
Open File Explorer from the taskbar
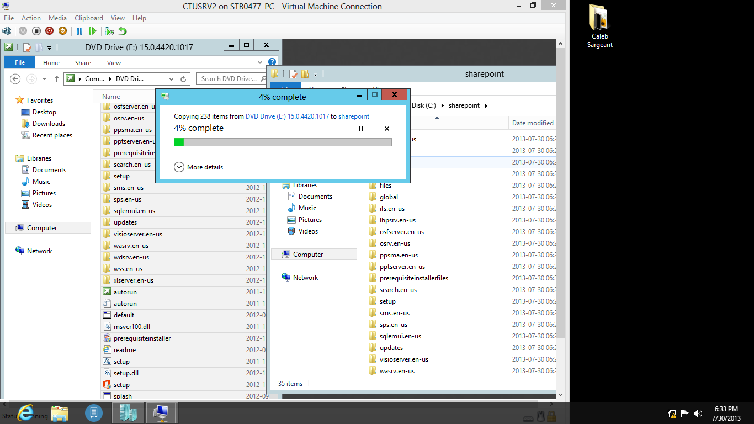click(60, 412)
